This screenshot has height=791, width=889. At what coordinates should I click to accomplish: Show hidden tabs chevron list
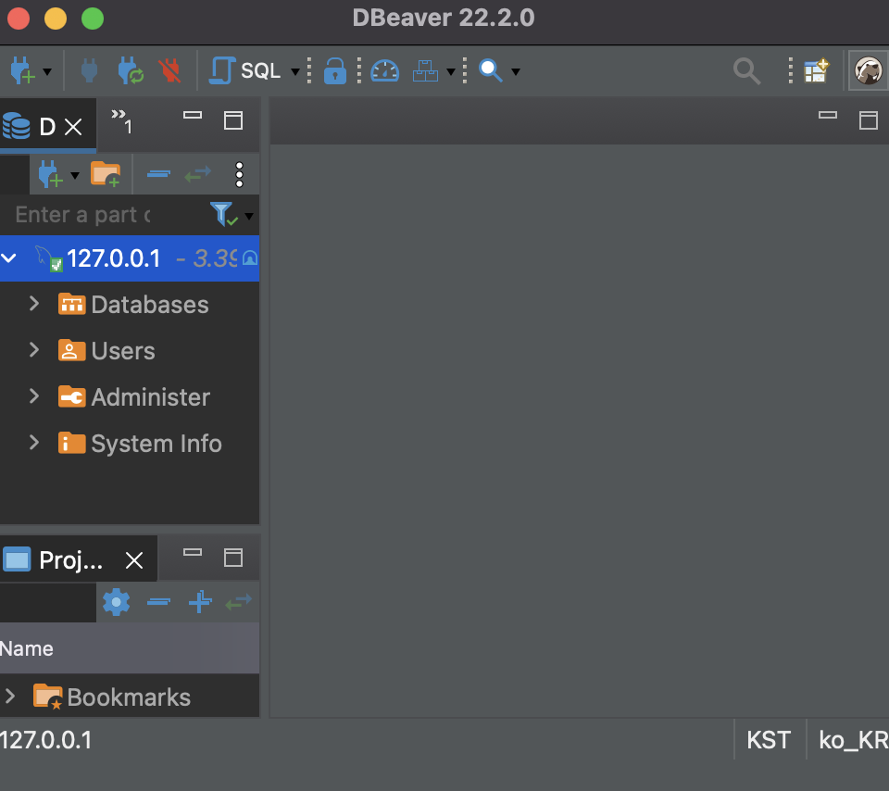(x=122, y=121)
